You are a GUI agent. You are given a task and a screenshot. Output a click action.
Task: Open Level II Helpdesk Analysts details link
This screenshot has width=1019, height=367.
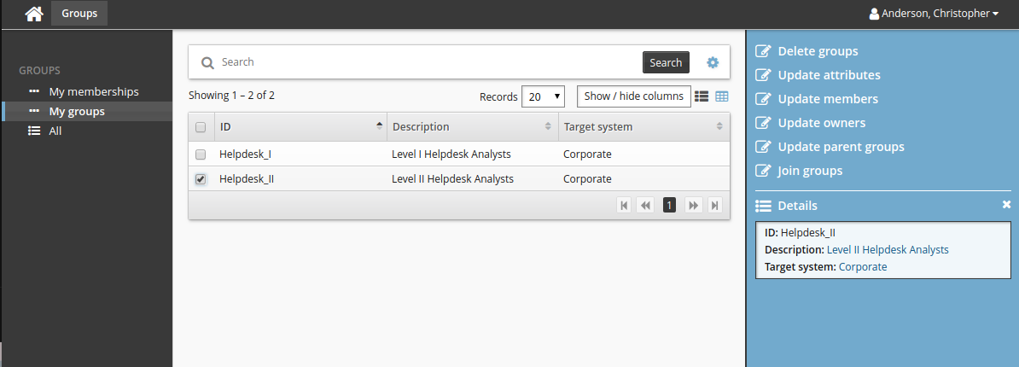tap(887, 249)
